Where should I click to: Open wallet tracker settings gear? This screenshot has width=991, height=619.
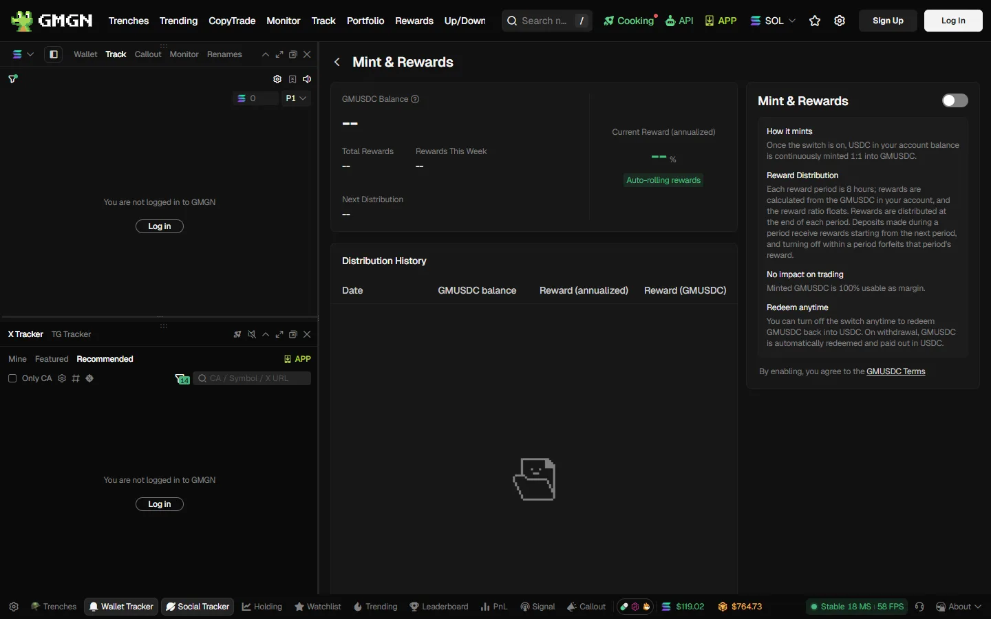(277, 79)
